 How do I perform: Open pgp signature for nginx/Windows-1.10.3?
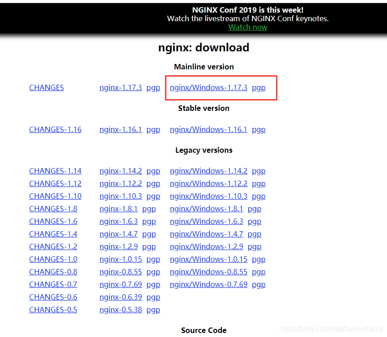pos(258,196)
